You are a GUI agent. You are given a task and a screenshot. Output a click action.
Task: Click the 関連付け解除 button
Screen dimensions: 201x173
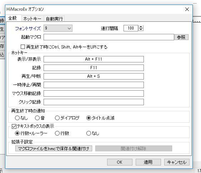pyautogui.click(x=134, y=148)
